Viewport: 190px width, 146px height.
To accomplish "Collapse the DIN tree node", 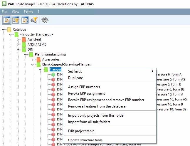I will (18, 49).
